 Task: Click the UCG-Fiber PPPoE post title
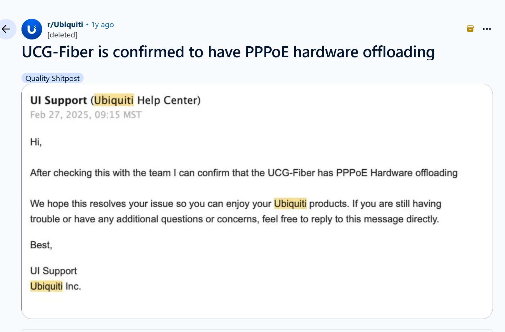pos(228,52)
